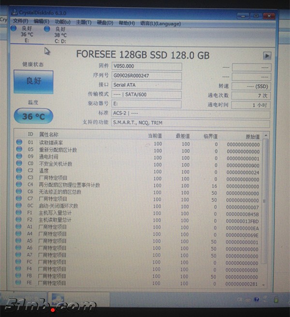
Task: Click raw value 00000000845B
Action: (x=242, y=214)
